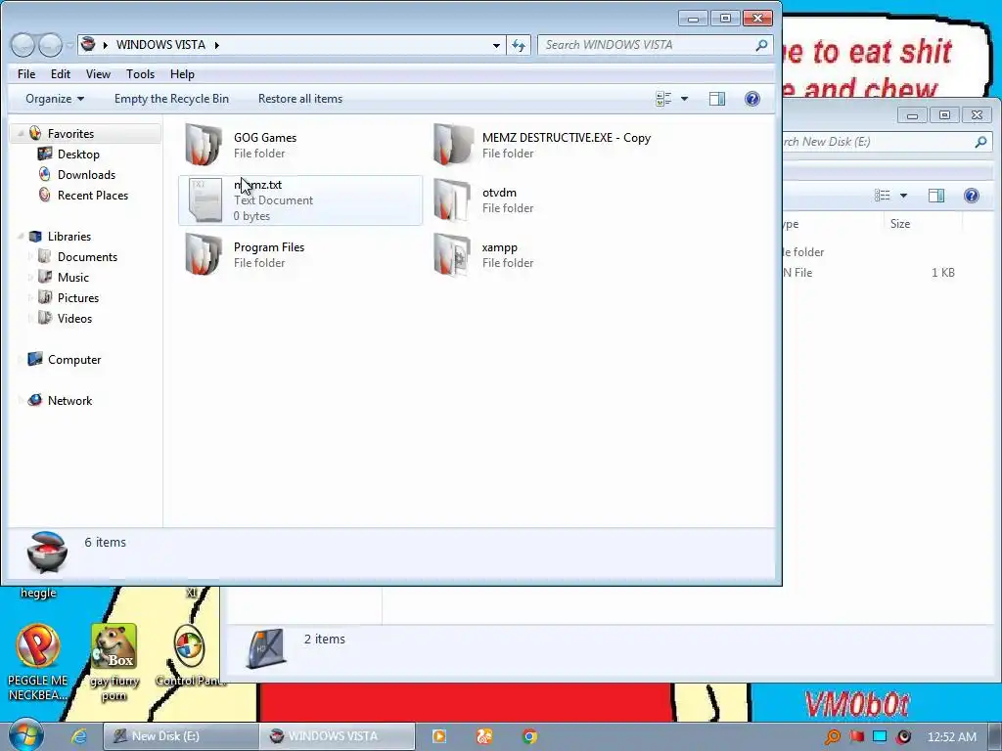Click the Desktop icon in Favorites

point(45,154)
